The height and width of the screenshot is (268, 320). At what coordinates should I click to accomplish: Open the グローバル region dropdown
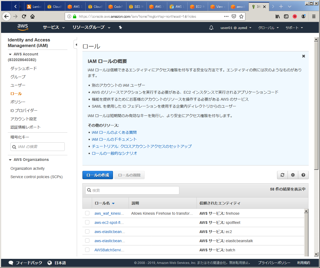(x=268, y=28)
